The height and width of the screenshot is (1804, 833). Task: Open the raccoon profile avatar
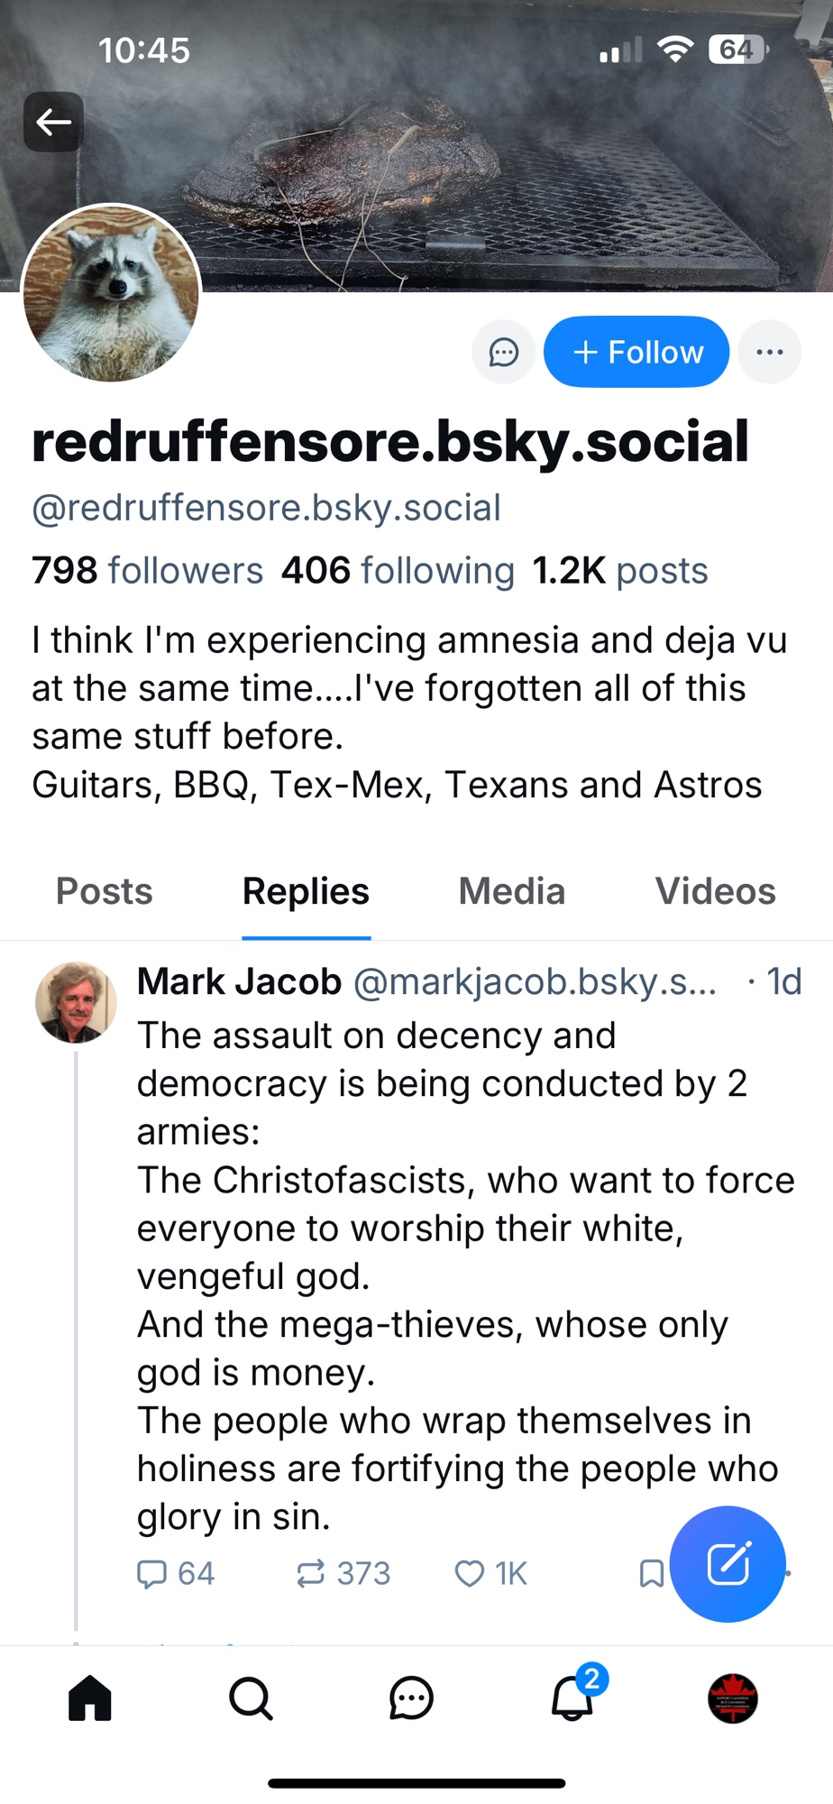[x=111, y=293]
